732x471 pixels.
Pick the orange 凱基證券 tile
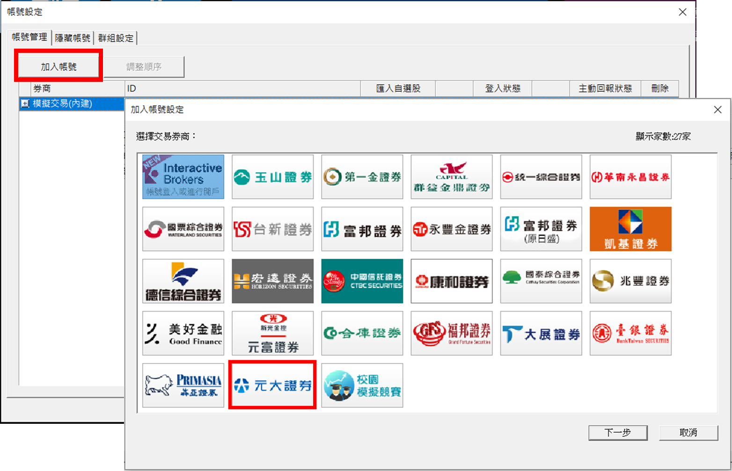630,229
